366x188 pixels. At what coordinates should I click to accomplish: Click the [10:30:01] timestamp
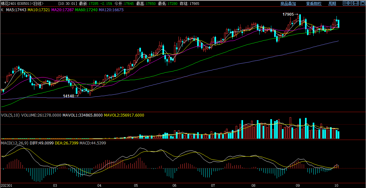(68, 4)
